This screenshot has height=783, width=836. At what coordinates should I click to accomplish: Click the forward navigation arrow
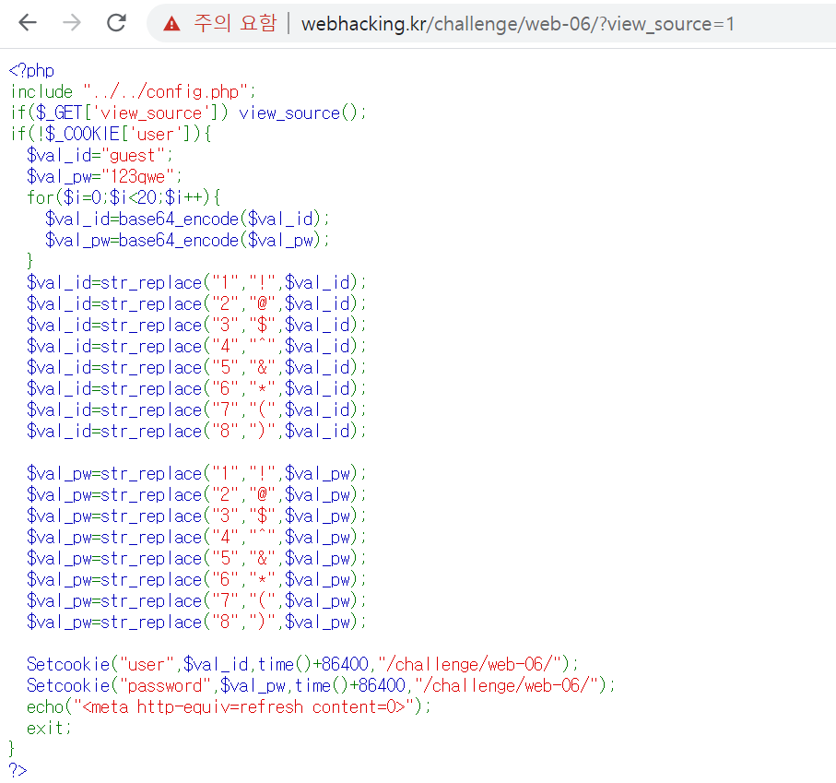[x=69, y=22]
